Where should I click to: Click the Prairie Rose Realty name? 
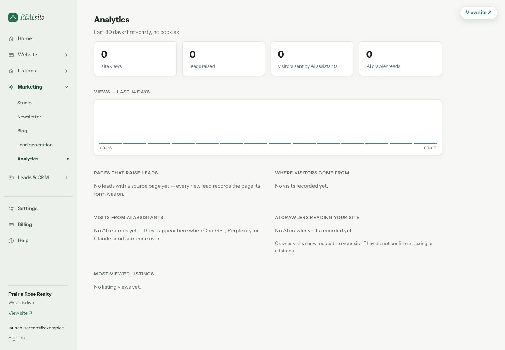[x=30, y=294]
